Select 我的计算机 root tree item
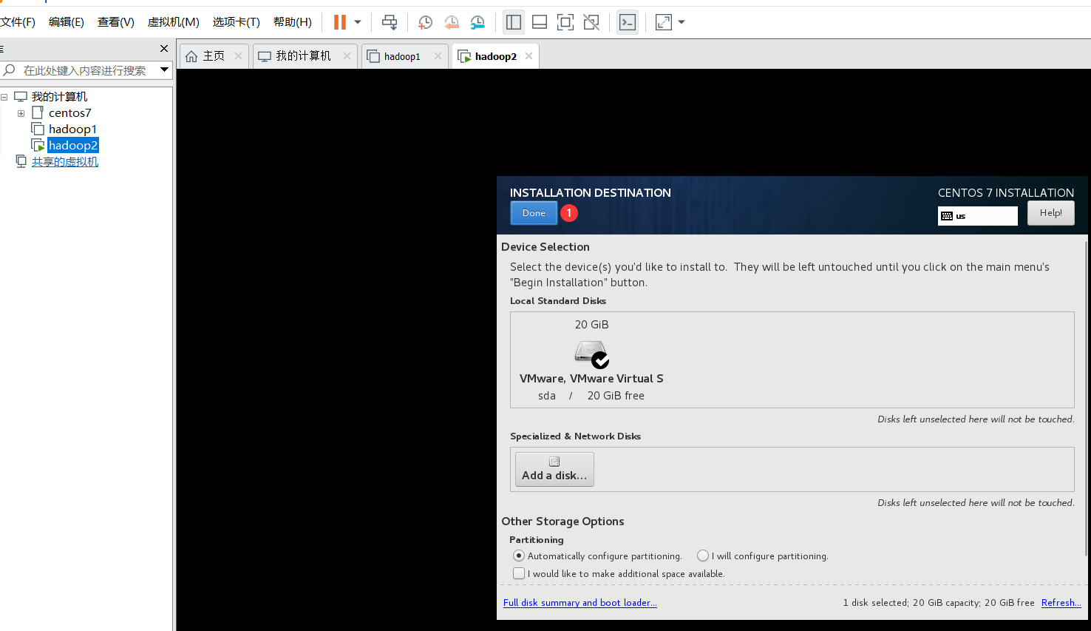Viewport: 1091px width, 631px height. 59,97
